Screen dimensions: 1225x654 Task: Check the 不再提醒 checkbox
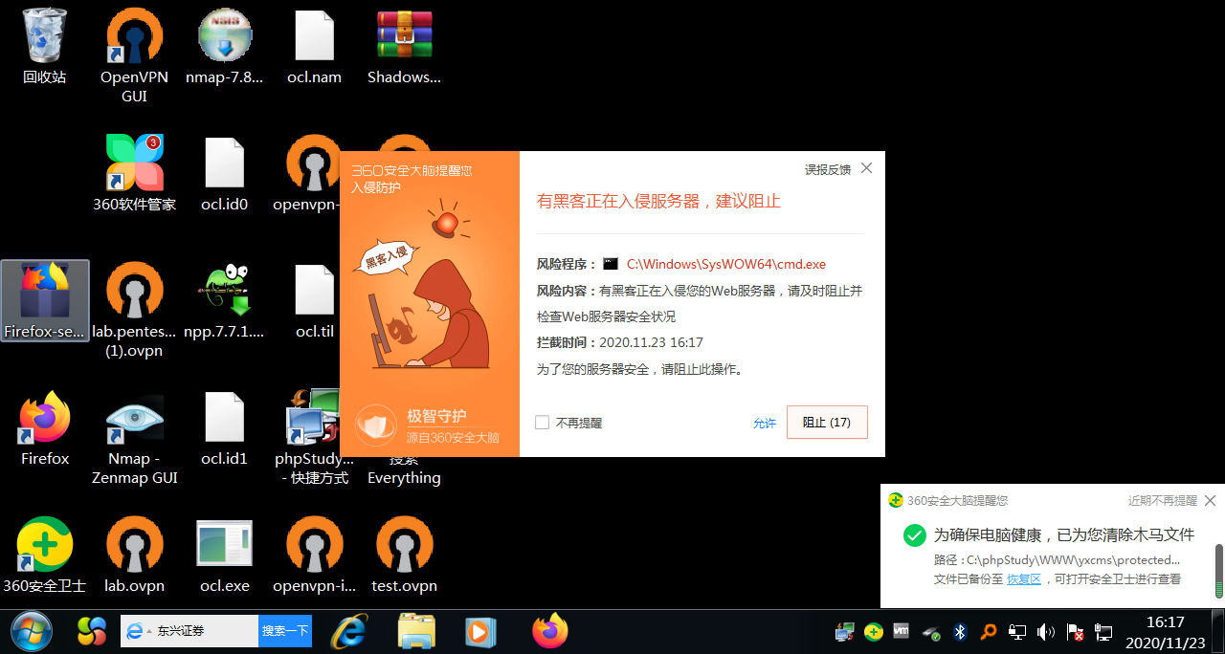point(543,423)
